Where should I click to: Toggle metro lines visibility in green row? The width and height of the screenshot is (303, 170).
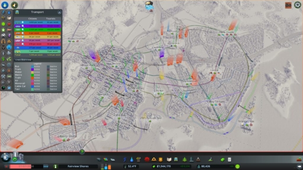23,30
